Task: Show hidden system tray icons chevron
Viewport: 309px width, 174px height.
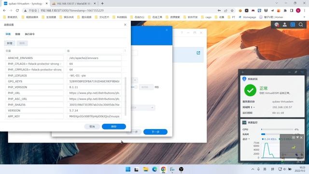Action: (x=253, y=169)
